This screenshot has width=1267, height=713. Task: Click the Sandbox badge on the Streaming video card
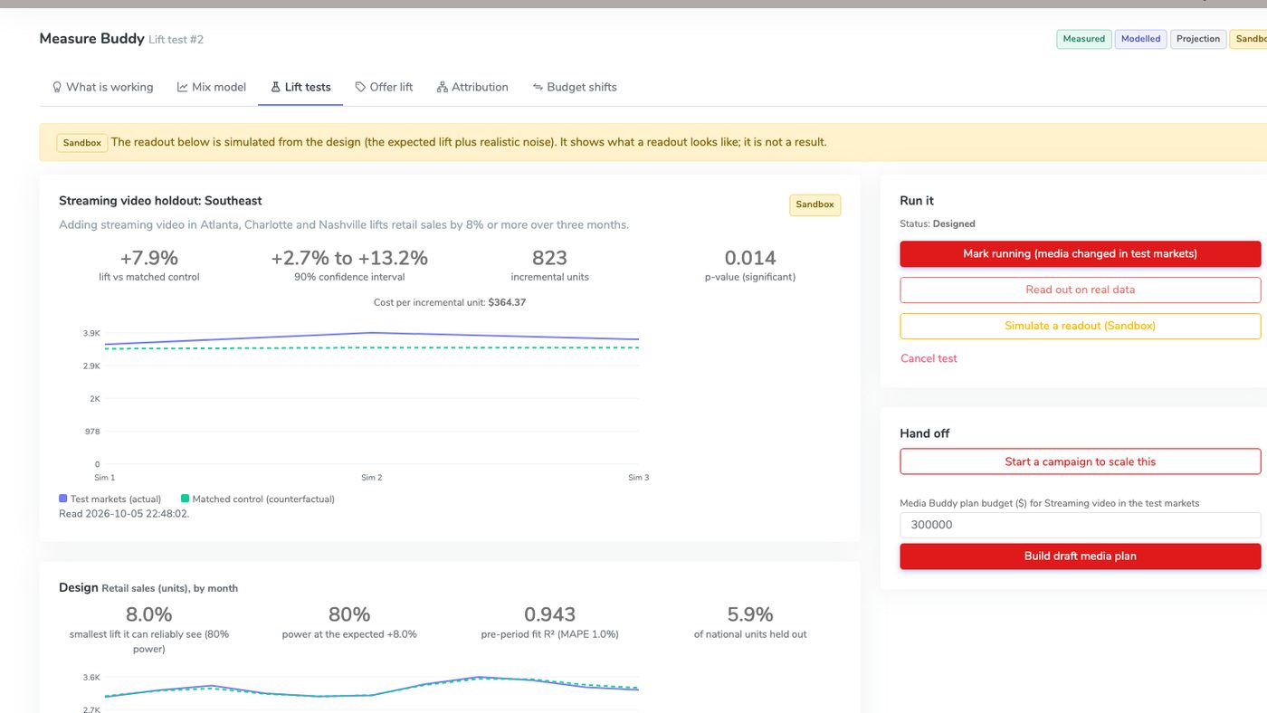[x=814, y=204]
